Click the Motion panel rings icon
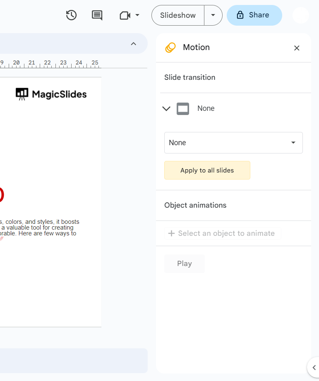The height and width of the screenshot is (381, 319). [170, 48]
